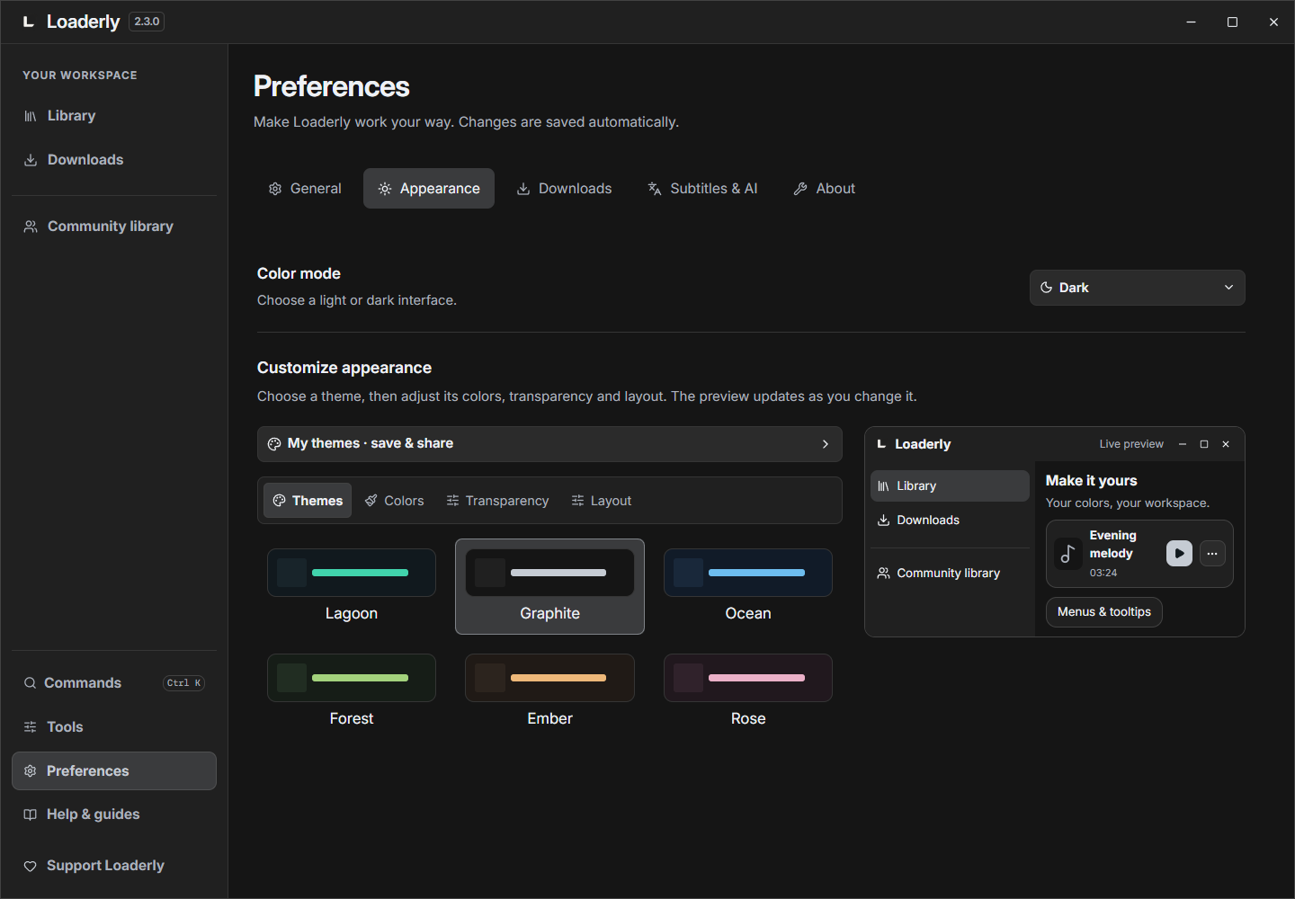Open Help & guides
The image size is (1295, 899).
click(114, 814)
